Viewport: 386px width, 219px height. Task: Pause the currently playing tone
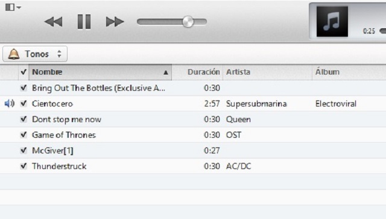point(84,22)
